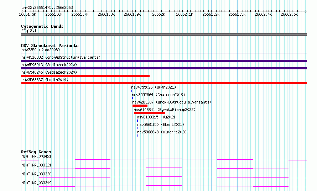Image resolution: width=317 pixels, height=191 pixels.
Task: Click the 26662k ruler tick label
Action: tap(158, 15)
